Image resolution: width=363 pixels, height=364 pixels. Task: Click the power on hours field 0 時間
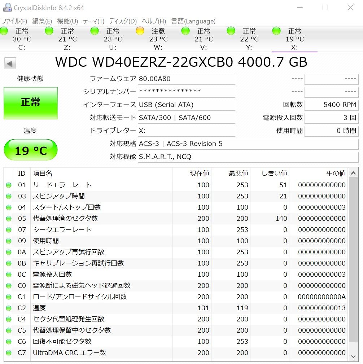[331, 131]
